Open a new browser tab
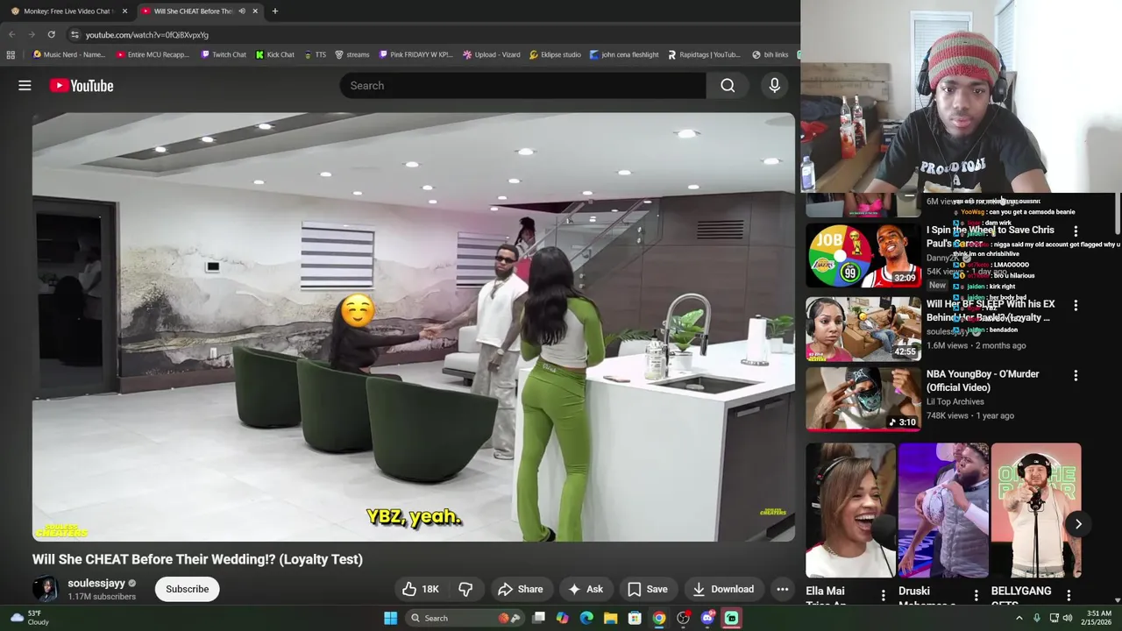1122x631 pixels. click(274, 11)
